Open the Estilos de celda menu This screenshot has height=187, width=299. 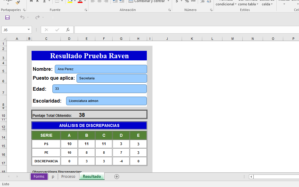coord(267,3)
